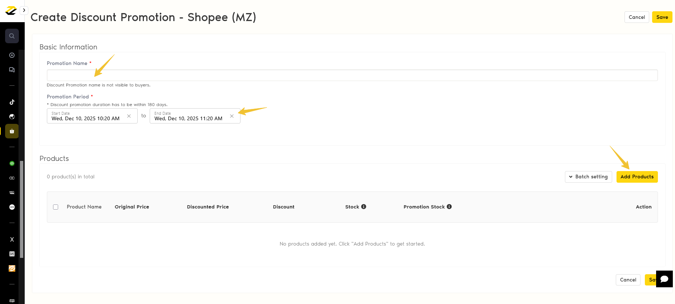
Task: Click the Discount column header
Action: point(284,207)
